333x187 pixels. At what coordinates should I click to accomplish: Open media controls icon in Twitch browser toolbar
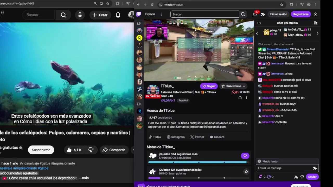coord(302,5)
